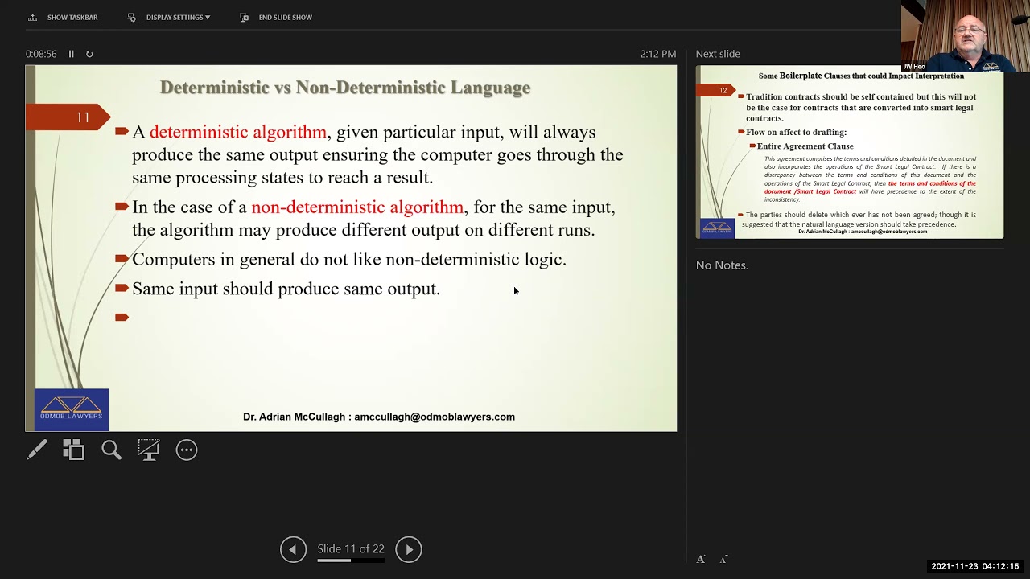Screen dimensions: 1030x579
Task: Click End Slide Show
Action: [x=276, y=17]
